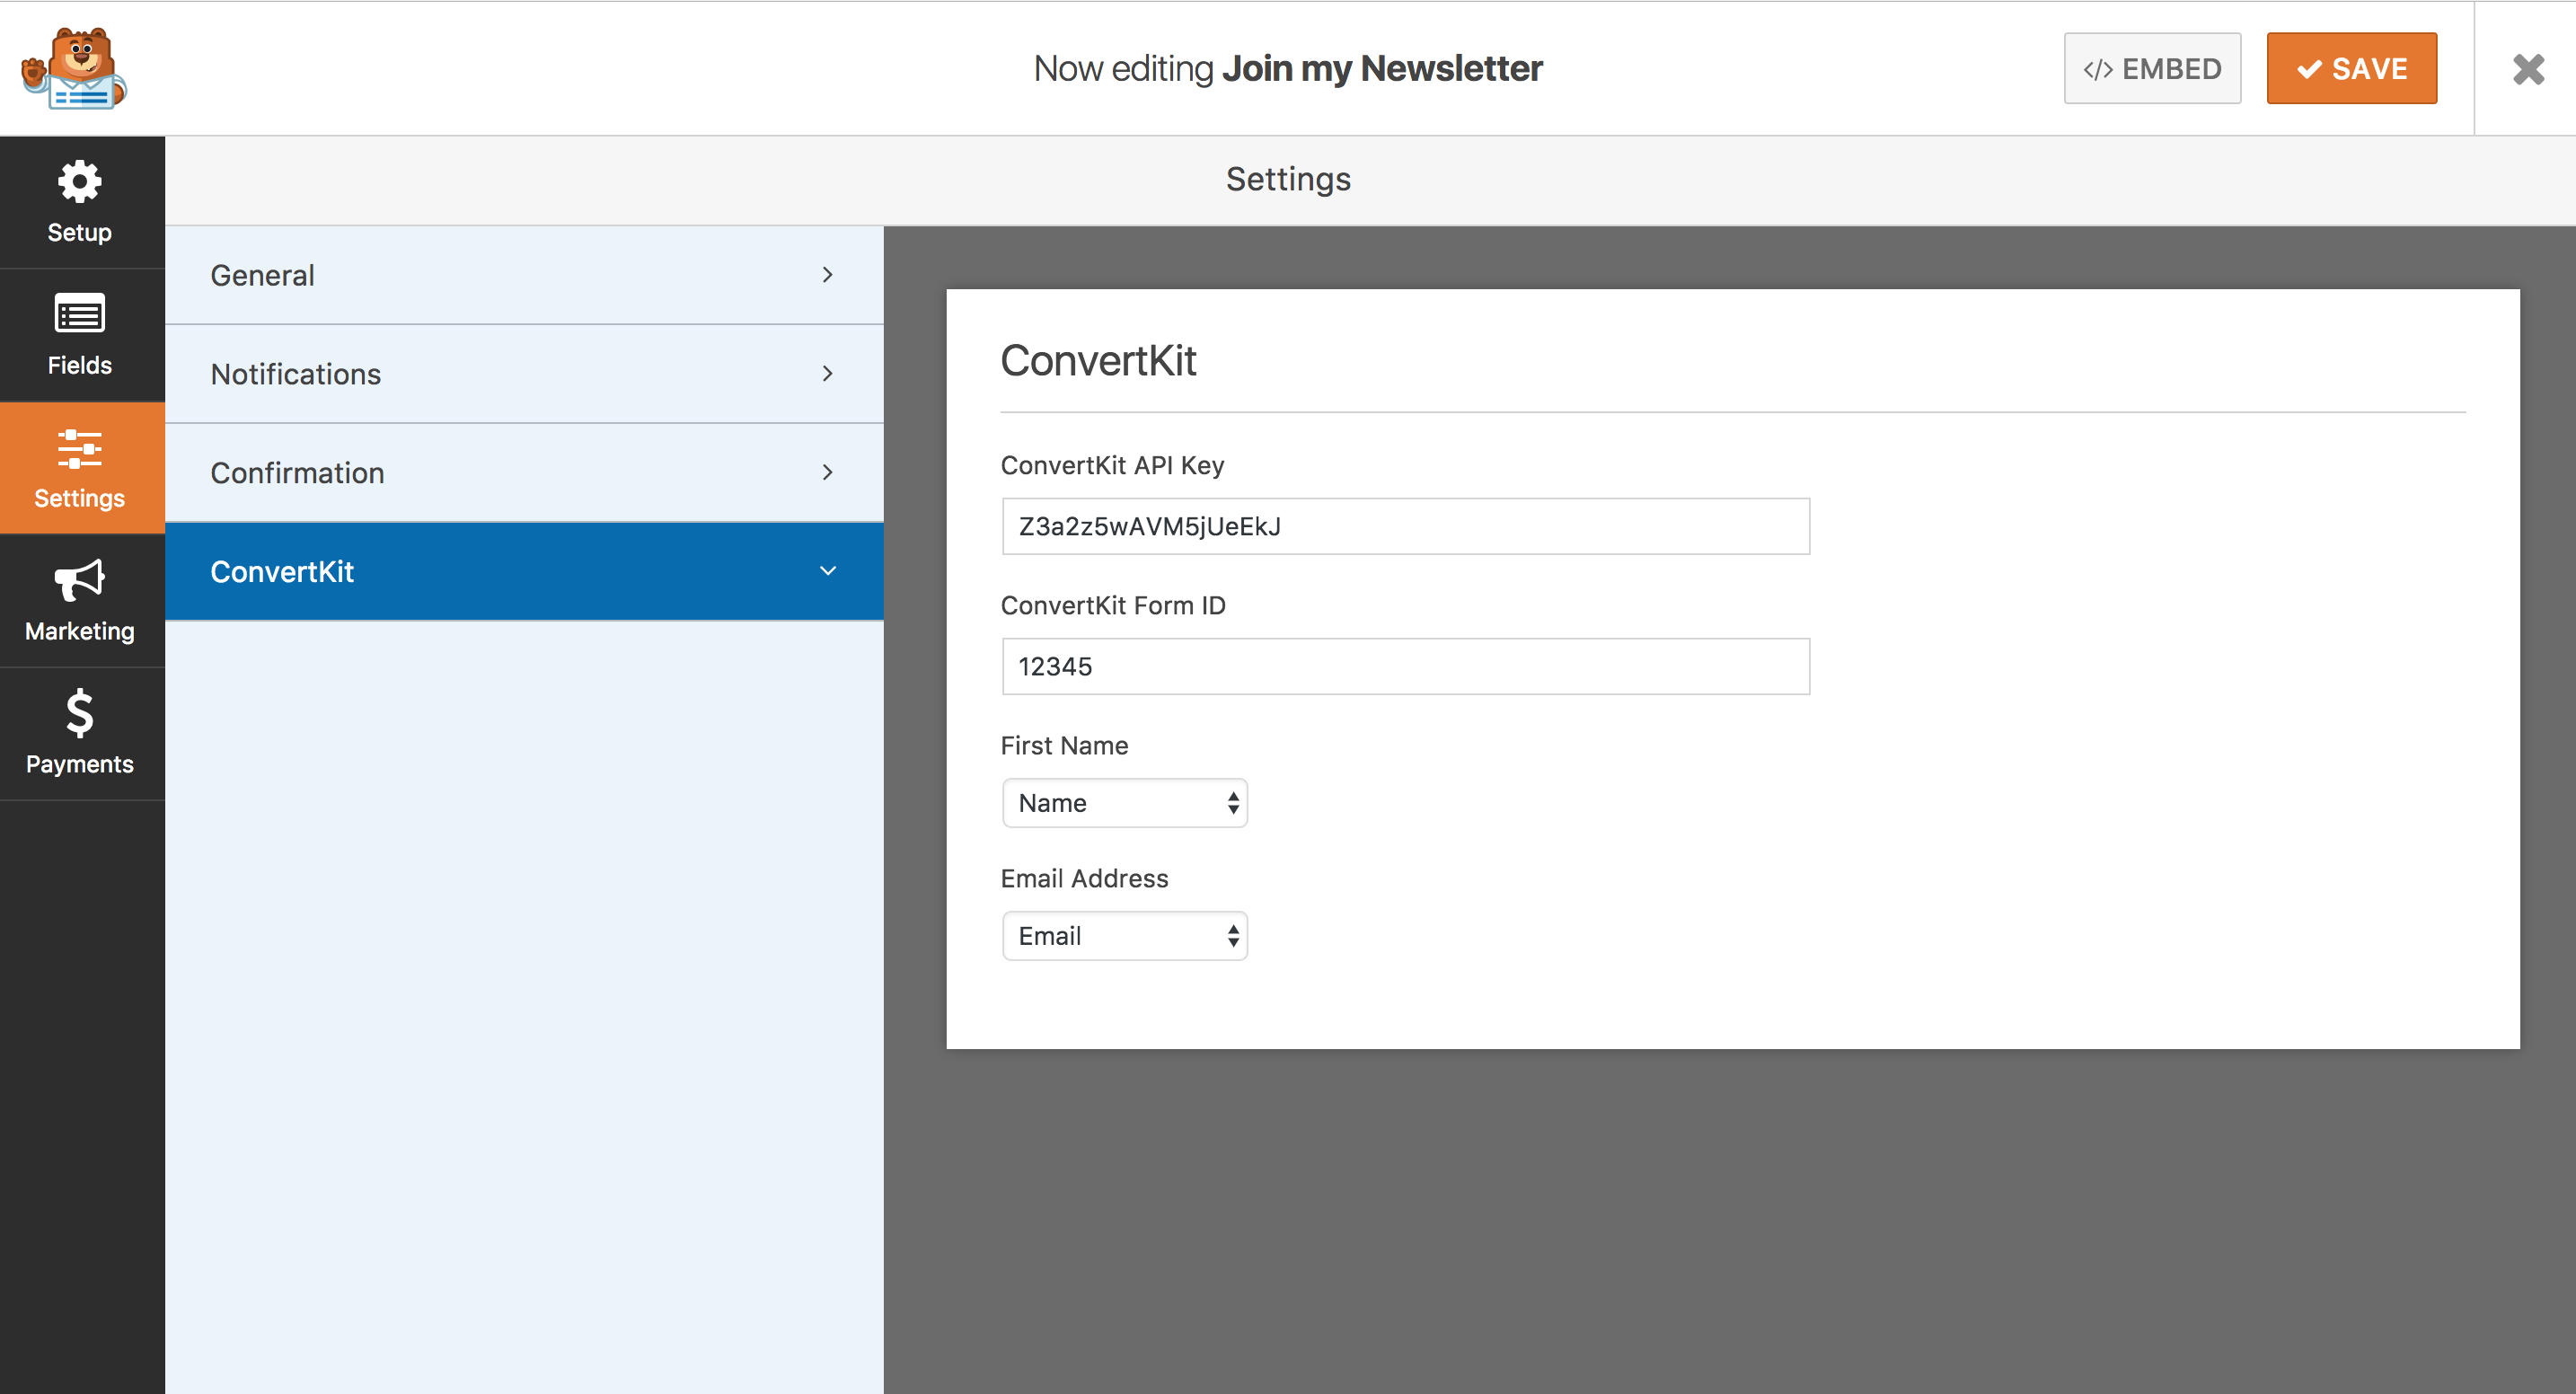Select the ConvertKit settings section
Image resolution: width=2576 pixels, height=1394 pixels.
pyautogui.click(x=283, y=571)
